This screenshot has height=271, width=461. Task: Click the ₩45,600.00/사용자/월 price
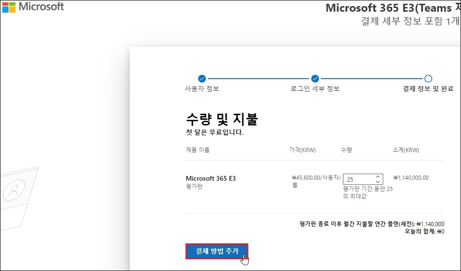click(x=317, y=182)
